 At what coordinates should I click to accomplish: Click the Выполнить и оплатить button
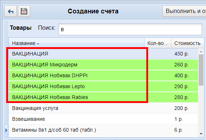tap(184, 11)
